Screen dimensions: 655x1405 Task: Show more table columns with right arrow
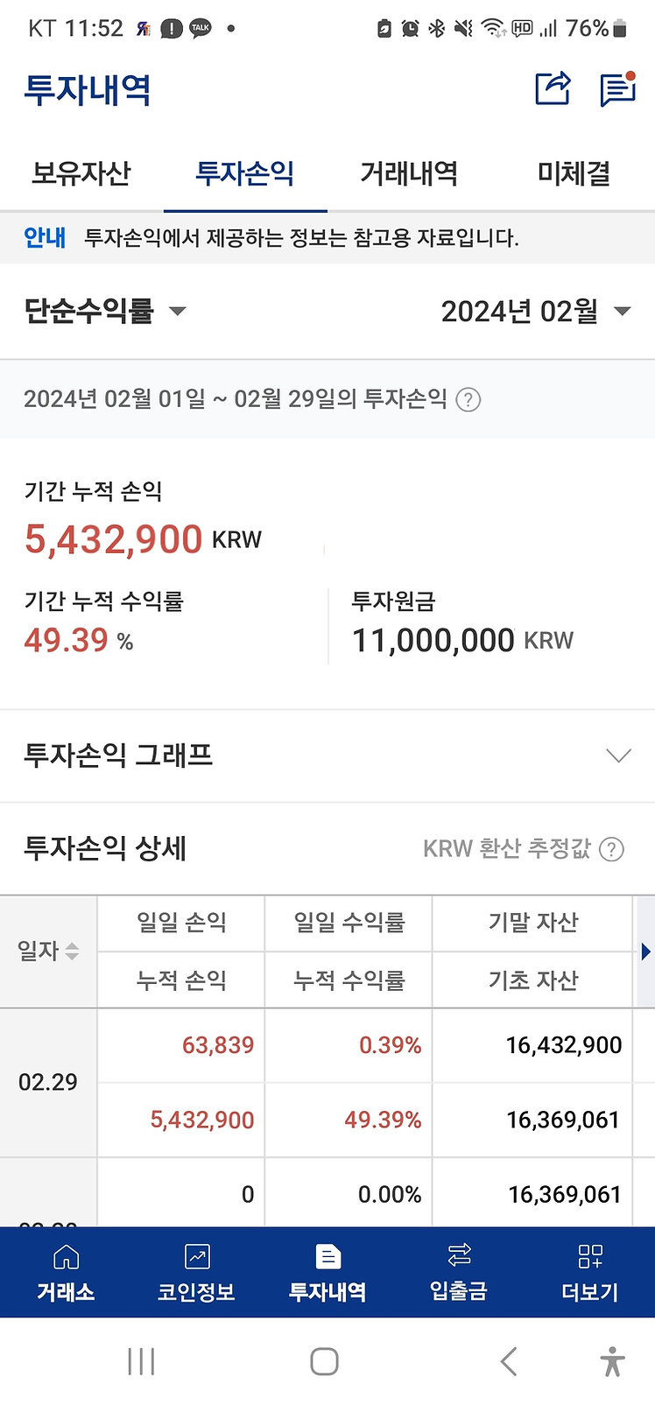[x=645, y=952]
